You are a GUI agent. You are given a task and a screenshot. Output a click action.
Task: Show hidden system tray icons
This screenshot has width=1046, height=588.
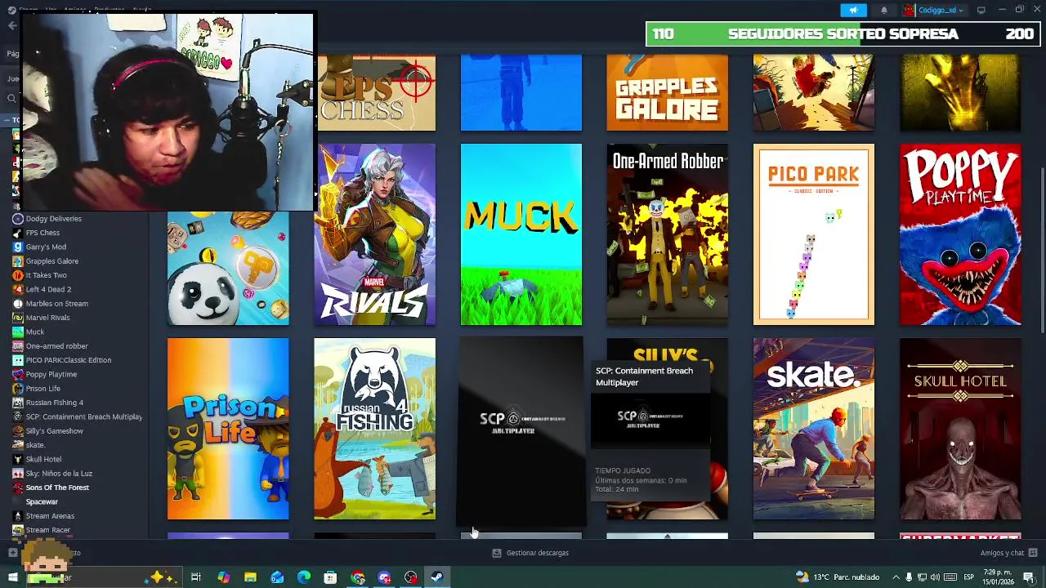pos(896,577)
